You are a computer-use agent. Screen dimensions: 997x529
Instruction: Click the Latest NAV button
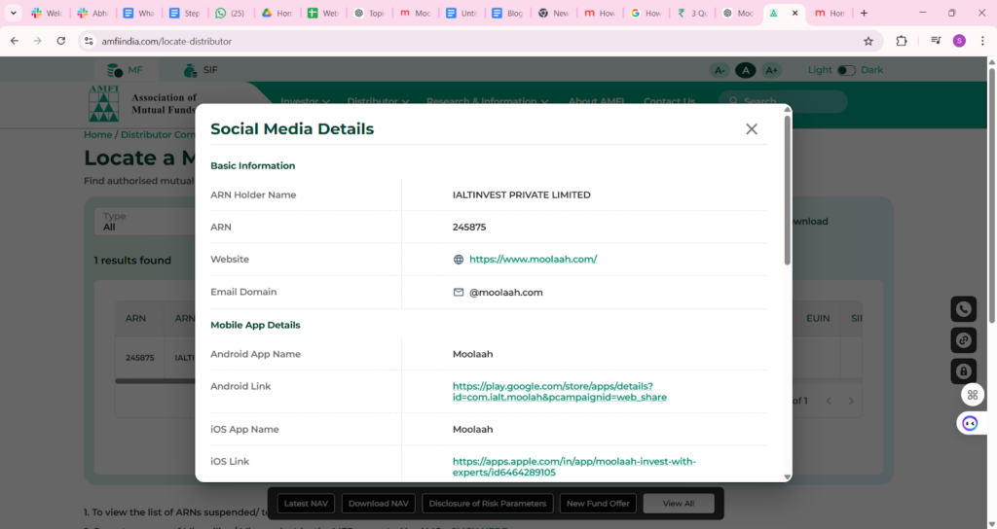[x=306, y=504]
